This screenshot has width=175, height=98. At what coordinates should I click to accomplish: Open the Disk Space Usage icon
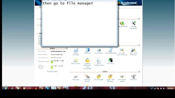tap(122, 76)
